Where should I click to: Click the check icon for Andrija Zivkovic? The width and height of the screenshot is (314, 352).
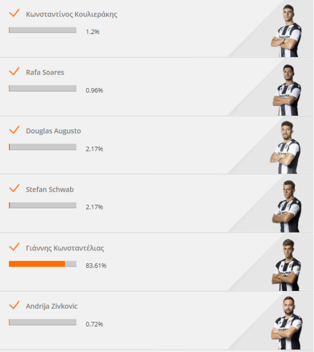pos(14,305)
